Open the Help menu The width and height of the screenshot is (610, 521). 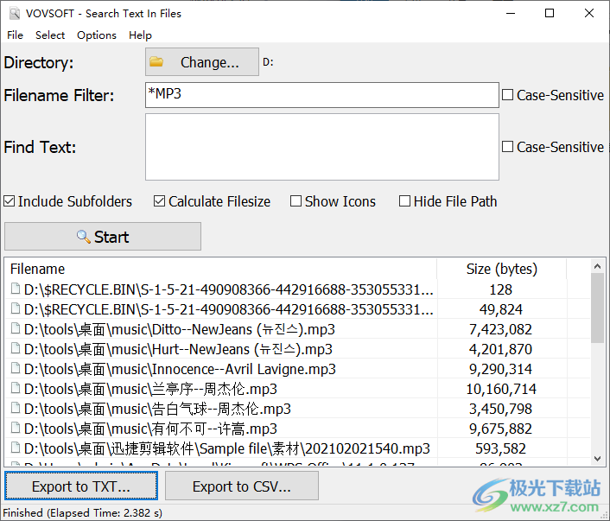tap(140, 35)
